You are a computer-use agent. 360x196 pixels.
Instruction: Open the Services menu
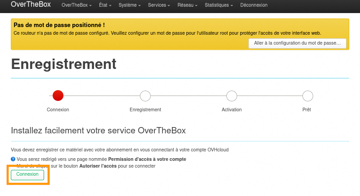(x=159, y=5)
